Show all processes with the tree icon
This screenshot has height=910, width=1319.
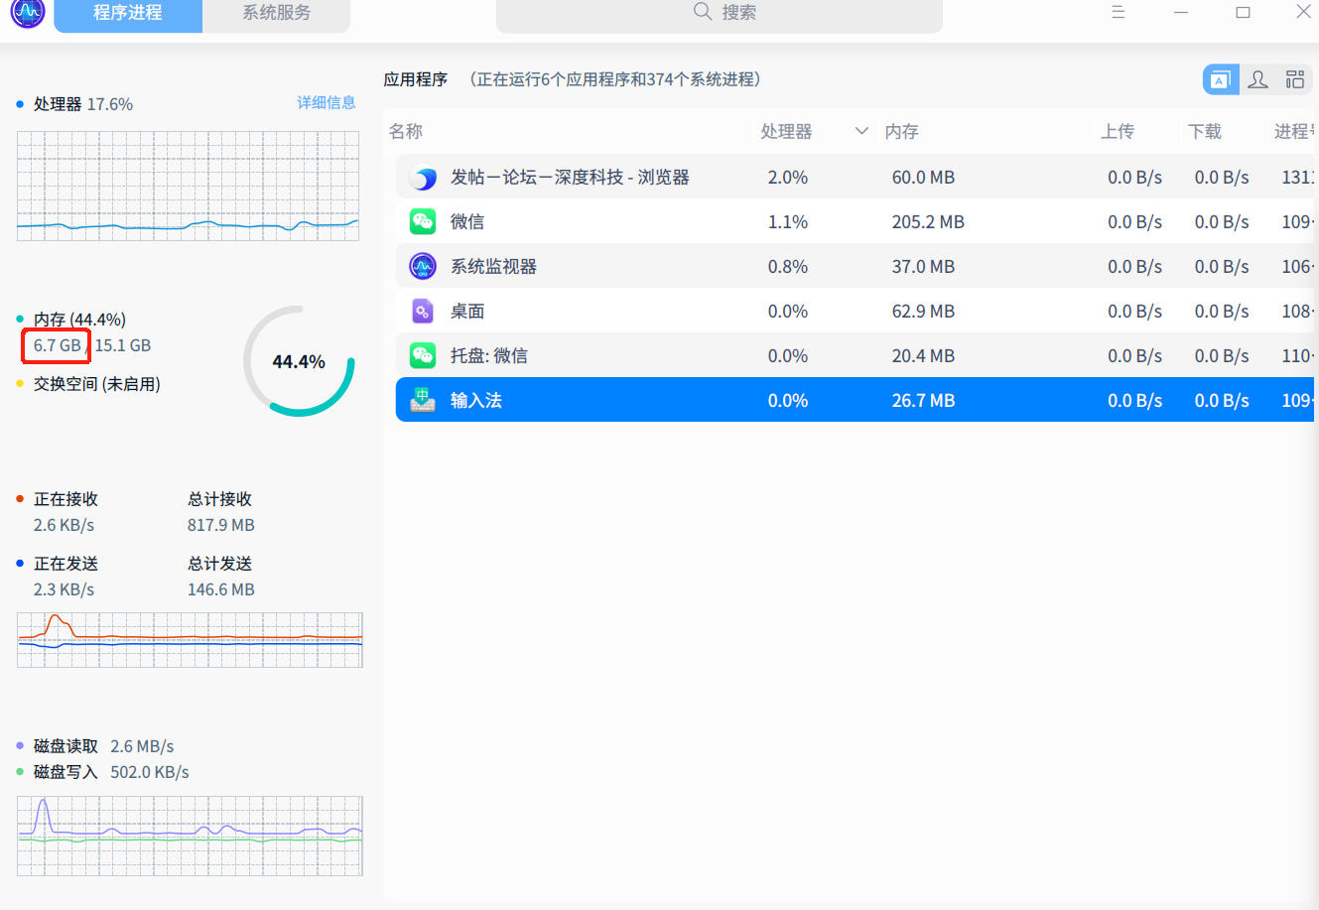(1295, 80)
